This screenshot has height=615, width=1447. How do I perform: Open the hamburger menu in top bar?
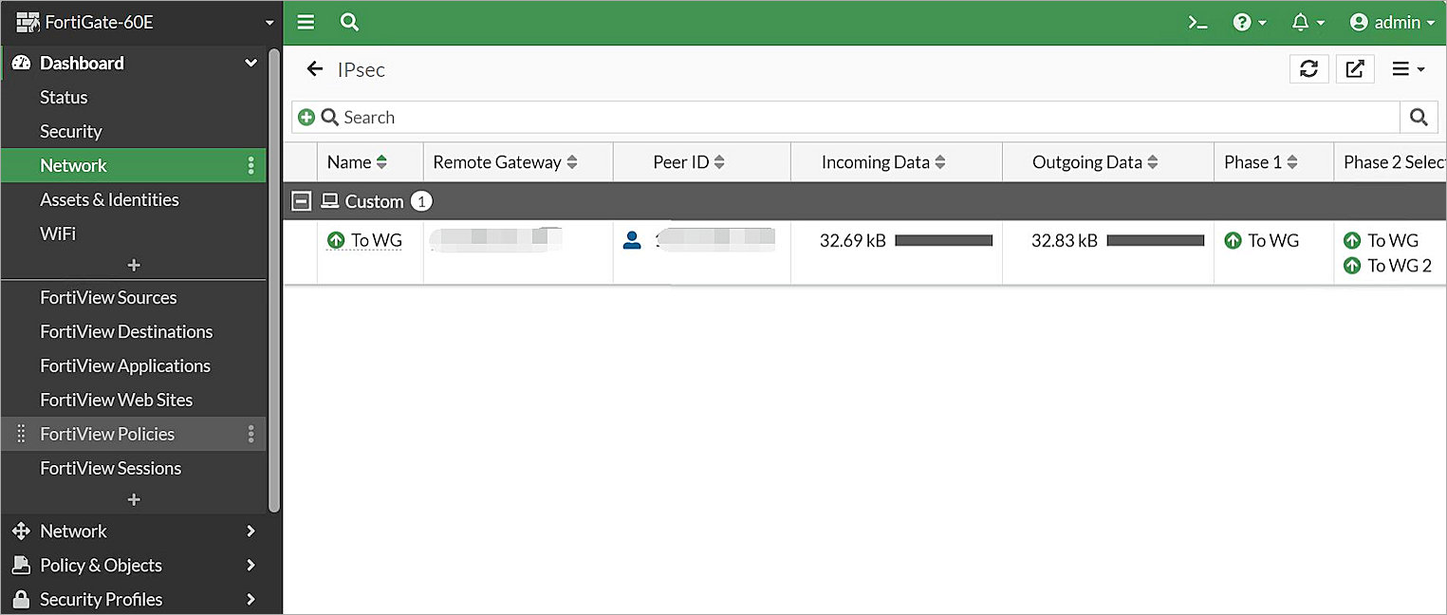click(x=306, y=22)
